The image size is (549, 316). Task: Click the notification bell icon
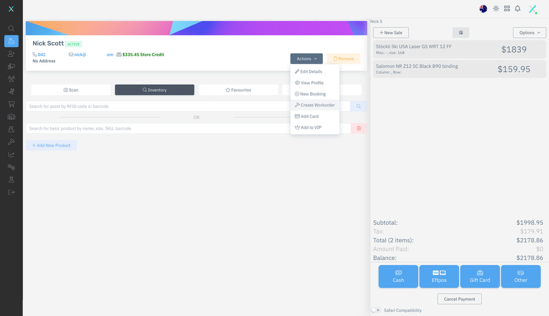517,9
